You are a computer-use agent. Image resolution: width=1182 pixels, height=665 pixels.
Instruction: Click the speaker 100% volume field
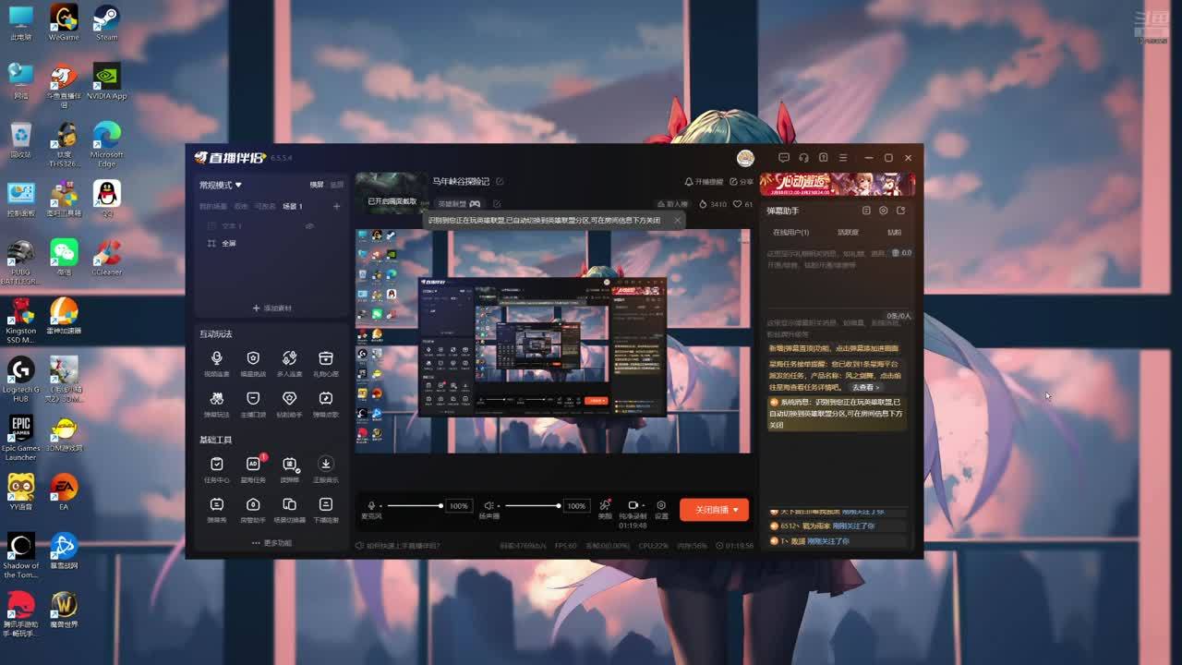tap(577, 506)
